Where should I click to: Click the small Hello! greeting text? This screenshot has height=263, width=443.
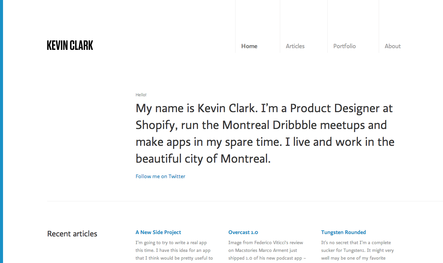click(141, 95)
